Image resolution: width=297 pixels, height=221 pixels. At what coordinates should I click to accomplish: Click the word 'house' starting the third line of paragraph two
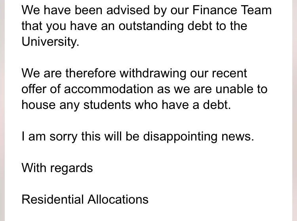[x=38, y=105]
